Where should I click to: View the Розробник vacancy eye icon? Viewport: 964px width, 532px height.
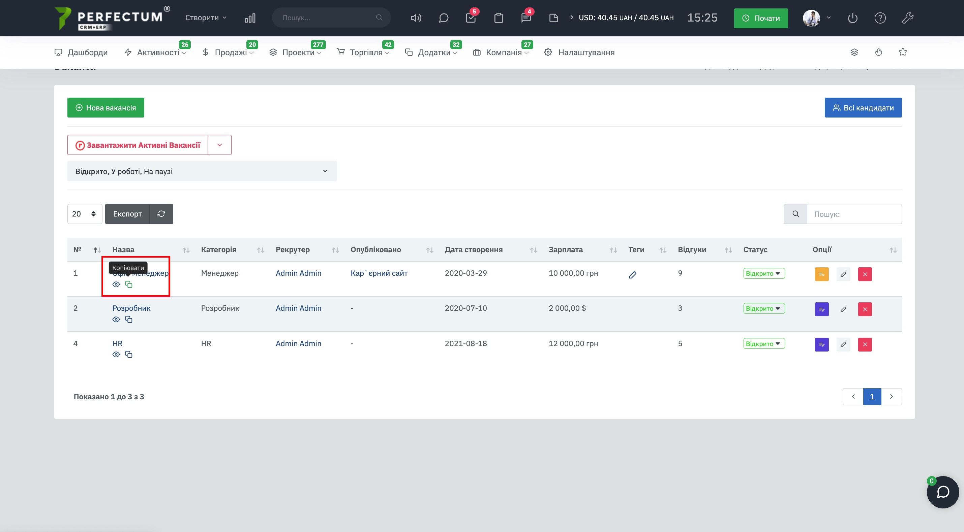click(116, 320)
